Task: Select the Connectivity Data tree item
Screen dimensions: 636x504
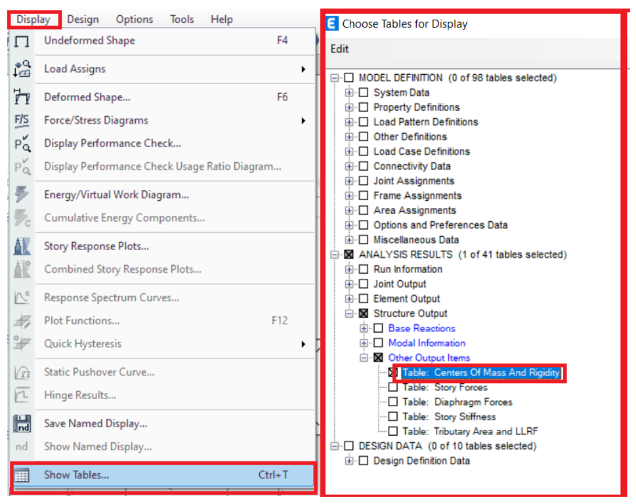Action: [x=412, y=166]
